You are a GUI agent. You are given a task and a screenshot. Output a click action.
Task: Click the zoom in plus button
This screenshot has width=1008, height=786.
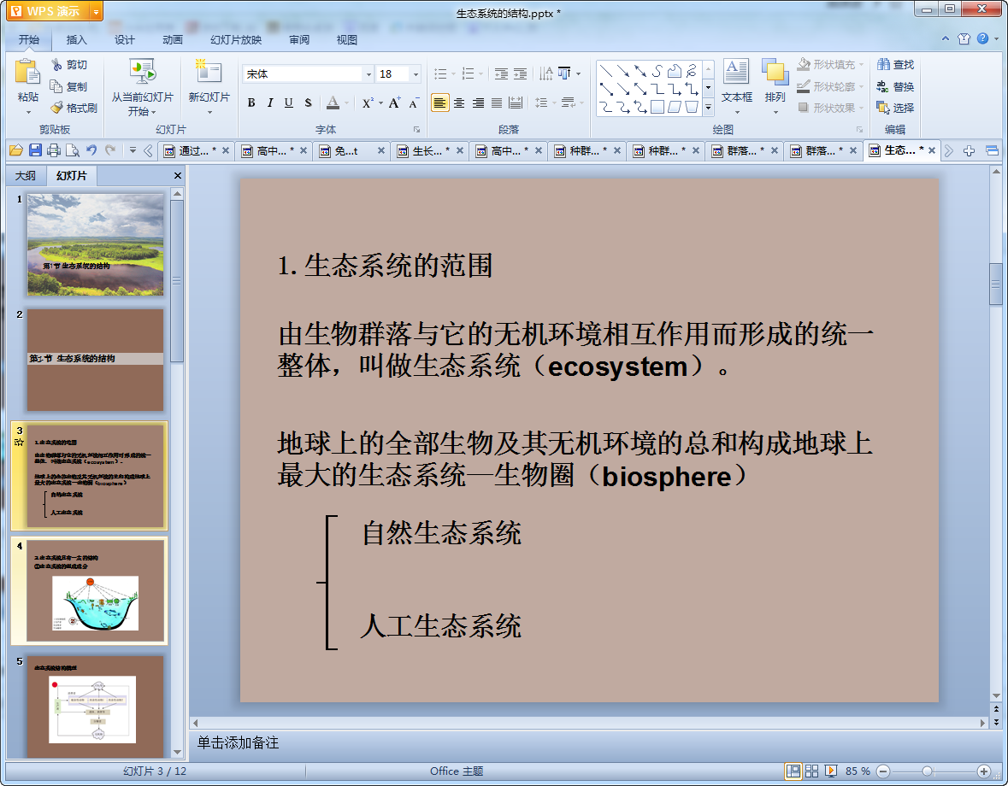[x=983, y=771]
